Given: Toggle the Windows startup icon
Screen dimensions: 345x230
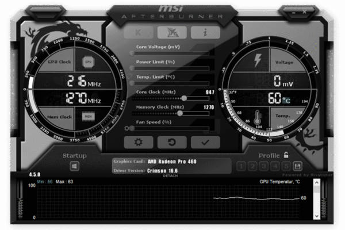Looking at the screenshot, I should pos(74,166).
